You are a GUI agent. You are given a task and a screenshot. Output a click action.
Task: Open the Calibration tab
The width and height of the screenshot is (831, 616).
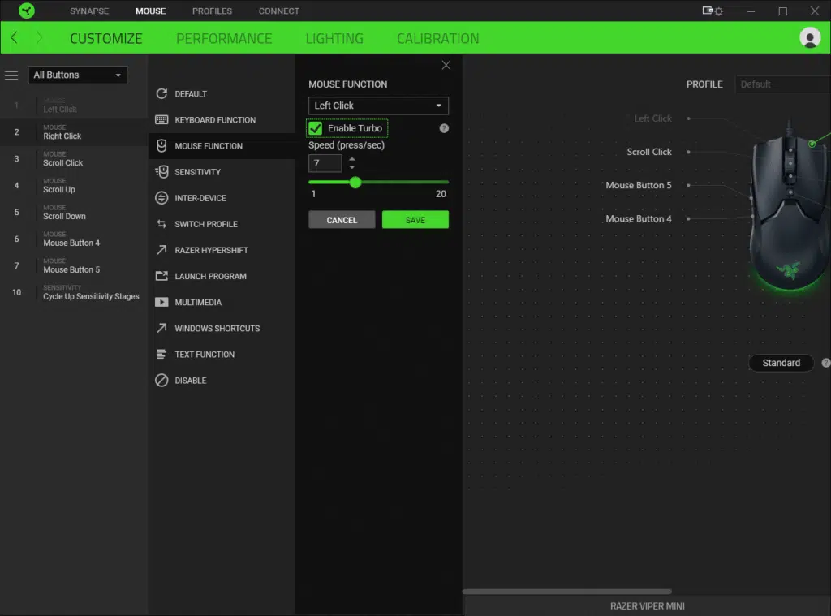coord(437,38)
